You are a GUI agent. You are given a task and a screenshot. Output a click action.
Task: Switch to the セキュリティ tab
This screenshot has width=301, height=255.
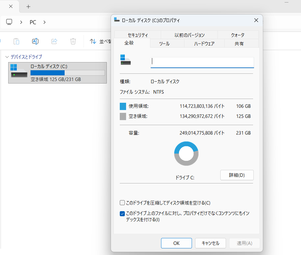pyautogui.click(x=138, y=35)
